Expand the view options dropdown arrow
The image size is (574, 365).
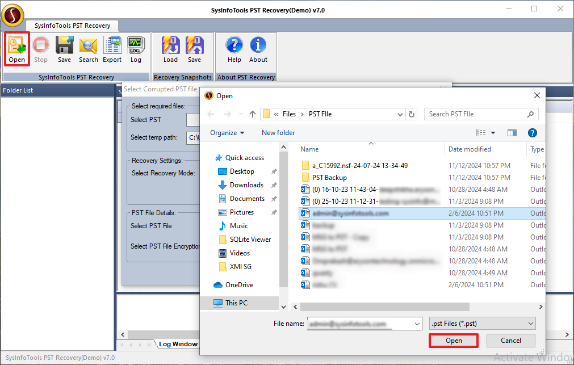coord(493,133)
